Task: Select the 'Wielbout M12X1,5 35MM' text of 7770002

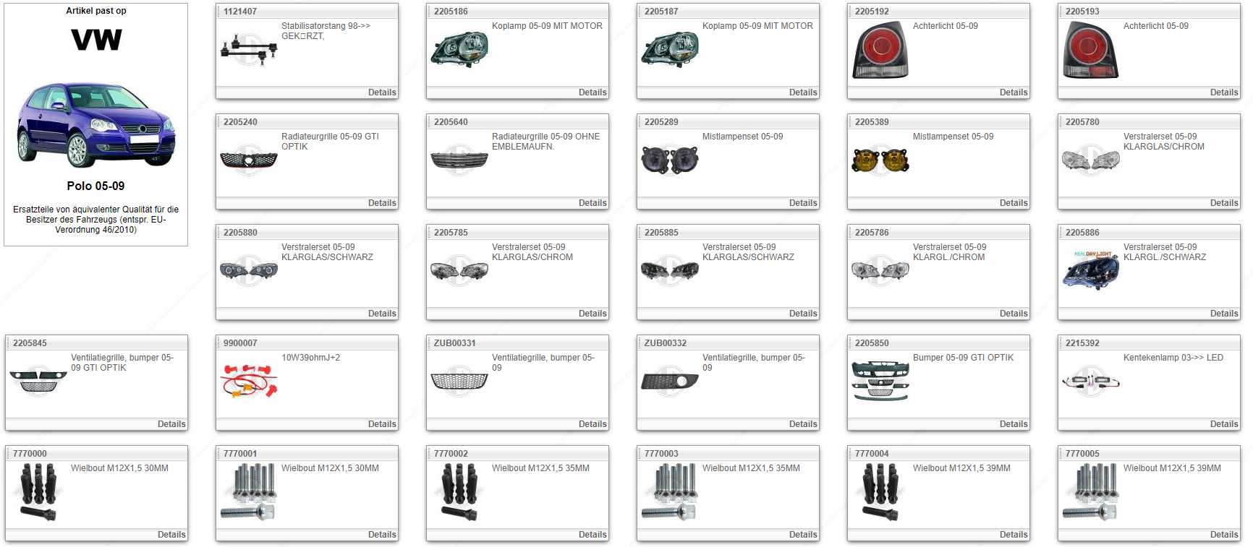Action: [x=540, y=468]
